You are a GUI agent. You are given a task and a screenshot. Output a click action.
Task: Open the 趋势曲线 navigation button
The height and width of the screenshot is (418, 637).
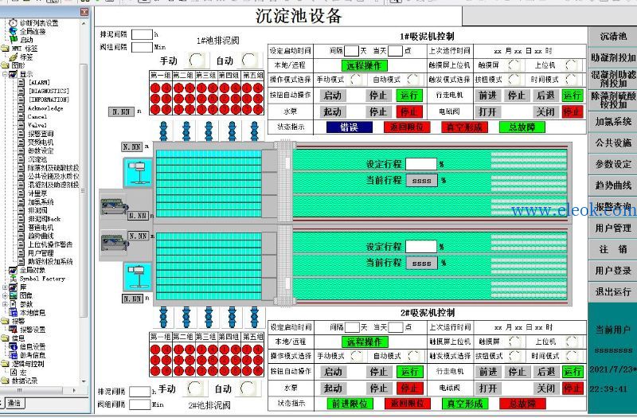(612, 186)
